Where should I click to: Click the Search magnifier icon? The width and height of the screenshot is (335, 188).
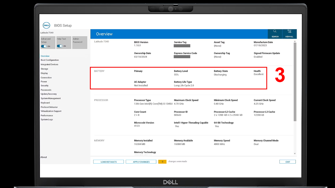coord(275,31)
